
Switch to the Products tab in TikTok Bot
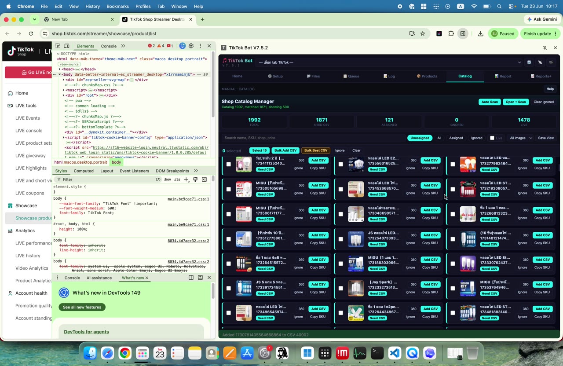click(427, 76)
